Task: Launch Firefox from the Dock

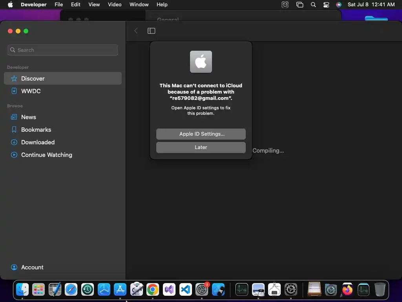Action: 347,289
